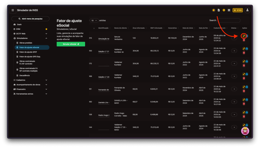Viewport: 260px width, 148px height.
Task: Print simulation 170 for Valdemar Kumbier
Action: (x=247, y=61)
